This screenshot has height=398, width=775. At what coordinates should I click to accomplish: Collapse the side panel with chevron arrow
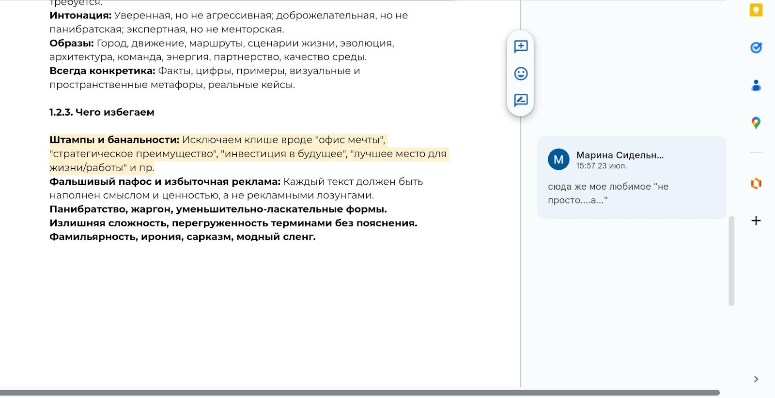[x=756, y=379]
